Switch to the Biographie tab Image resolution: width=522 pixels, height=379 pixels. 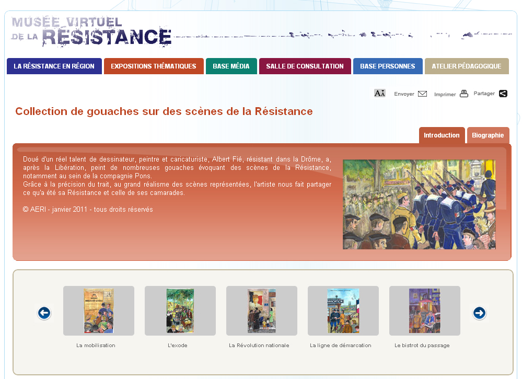click(488, 135)
